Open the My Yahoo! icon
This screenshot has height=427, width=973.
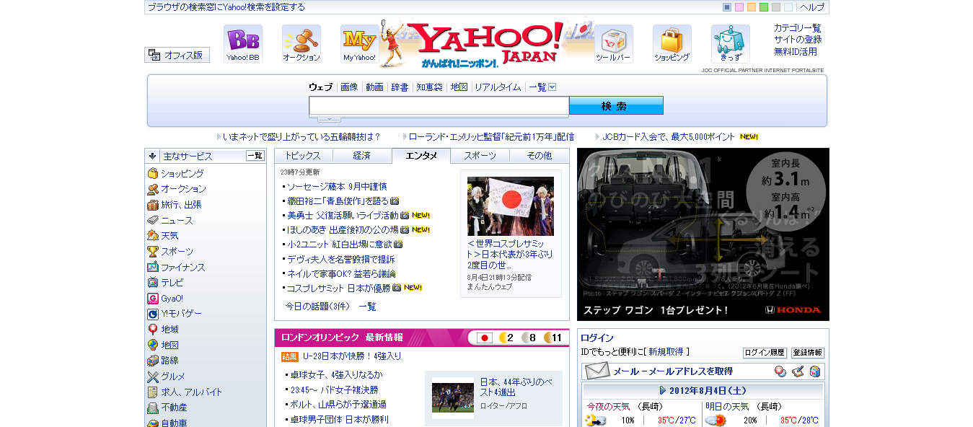pyautogui.click(x=360, y=44)
